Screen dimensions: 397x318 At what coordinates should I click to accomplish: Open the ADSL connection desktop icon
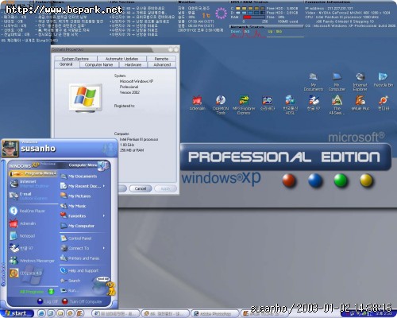coord(290,105)
